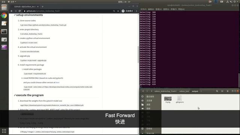Go back in the Chrome browser
This screenshot has height=135, width=240.
point(12,11)
